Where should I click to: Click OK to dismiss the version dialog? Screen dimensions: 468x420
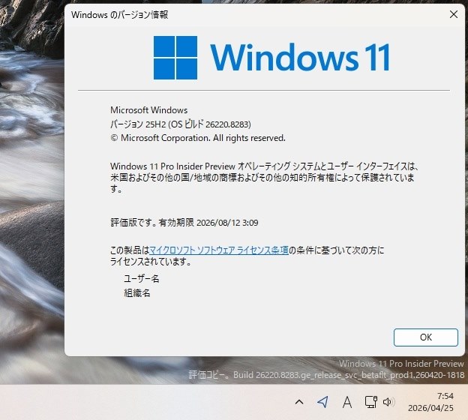point(425,337)
